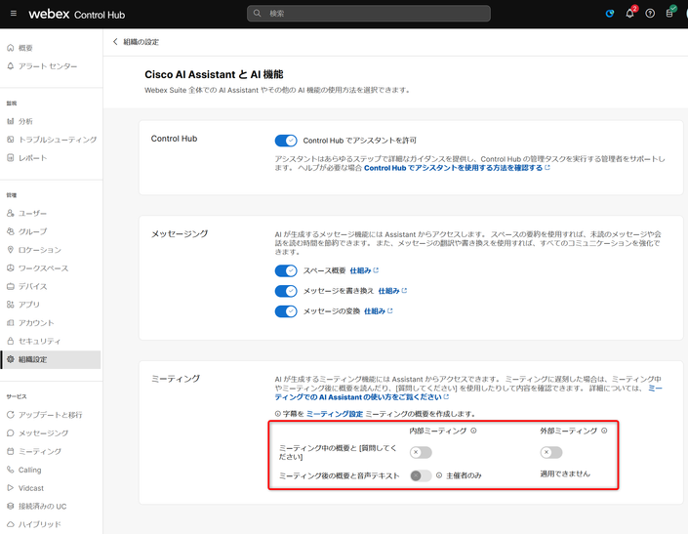688x534 pixels.
Task: Open the help question mark icon
Action: [x=650, y=14]
